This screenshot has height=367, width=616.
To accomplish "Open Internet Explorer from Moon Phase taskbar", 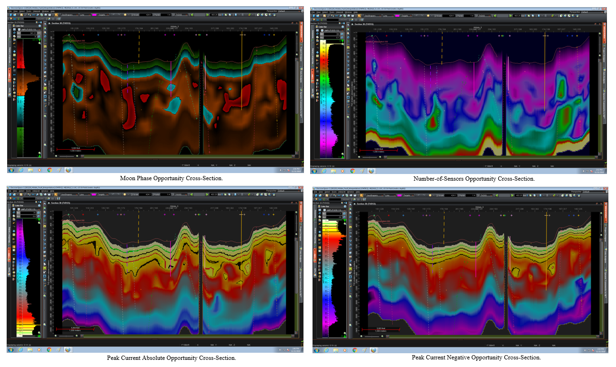I will point(21,170).
